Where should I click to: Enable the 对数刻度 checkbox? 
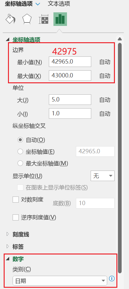(x=16, y=200)
